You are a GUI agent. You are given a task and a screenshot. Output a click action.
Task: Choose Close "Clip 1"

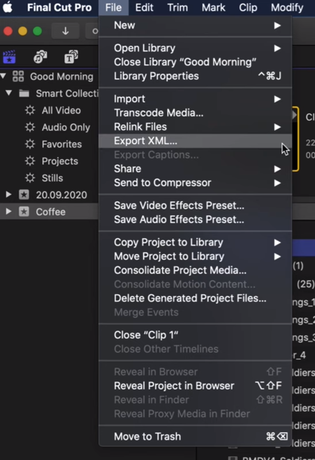[195, 335]
